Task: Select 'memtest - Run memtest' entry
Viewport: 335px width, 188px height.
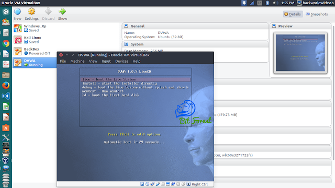Action: tap(103, 91)
